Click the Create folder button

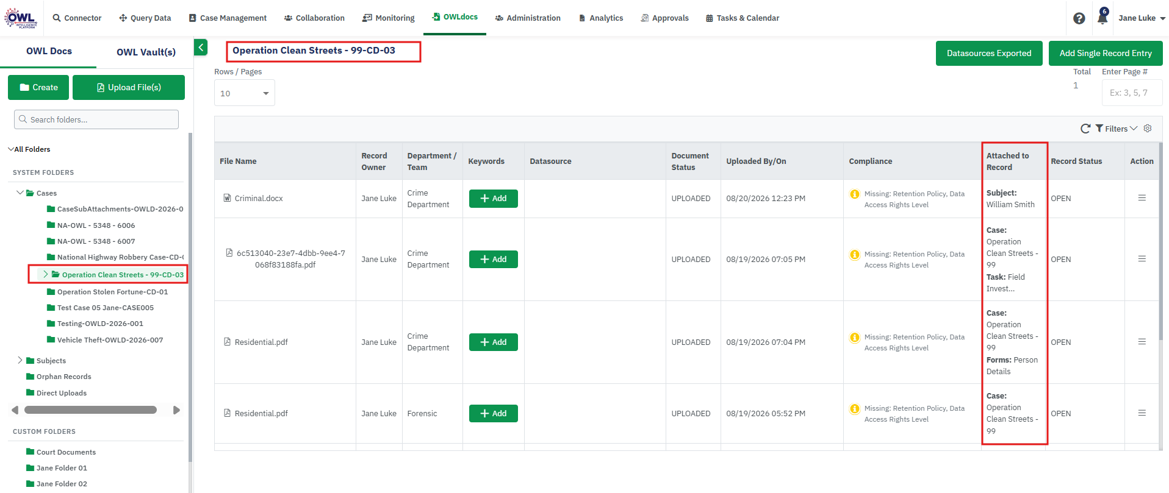point(38,87)
